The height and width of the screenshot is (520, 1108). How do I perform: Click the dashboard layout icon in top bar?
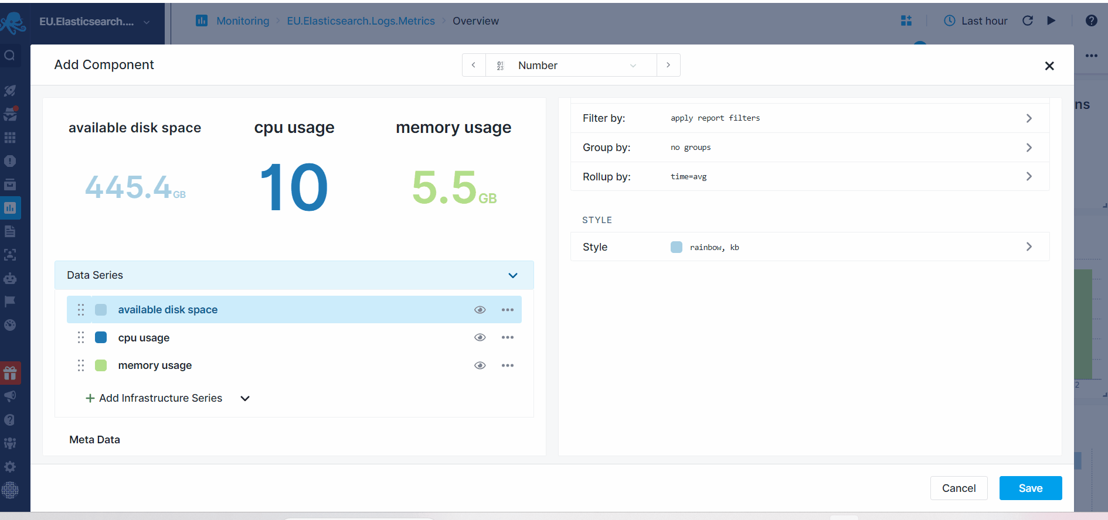(x=906, y=21)
